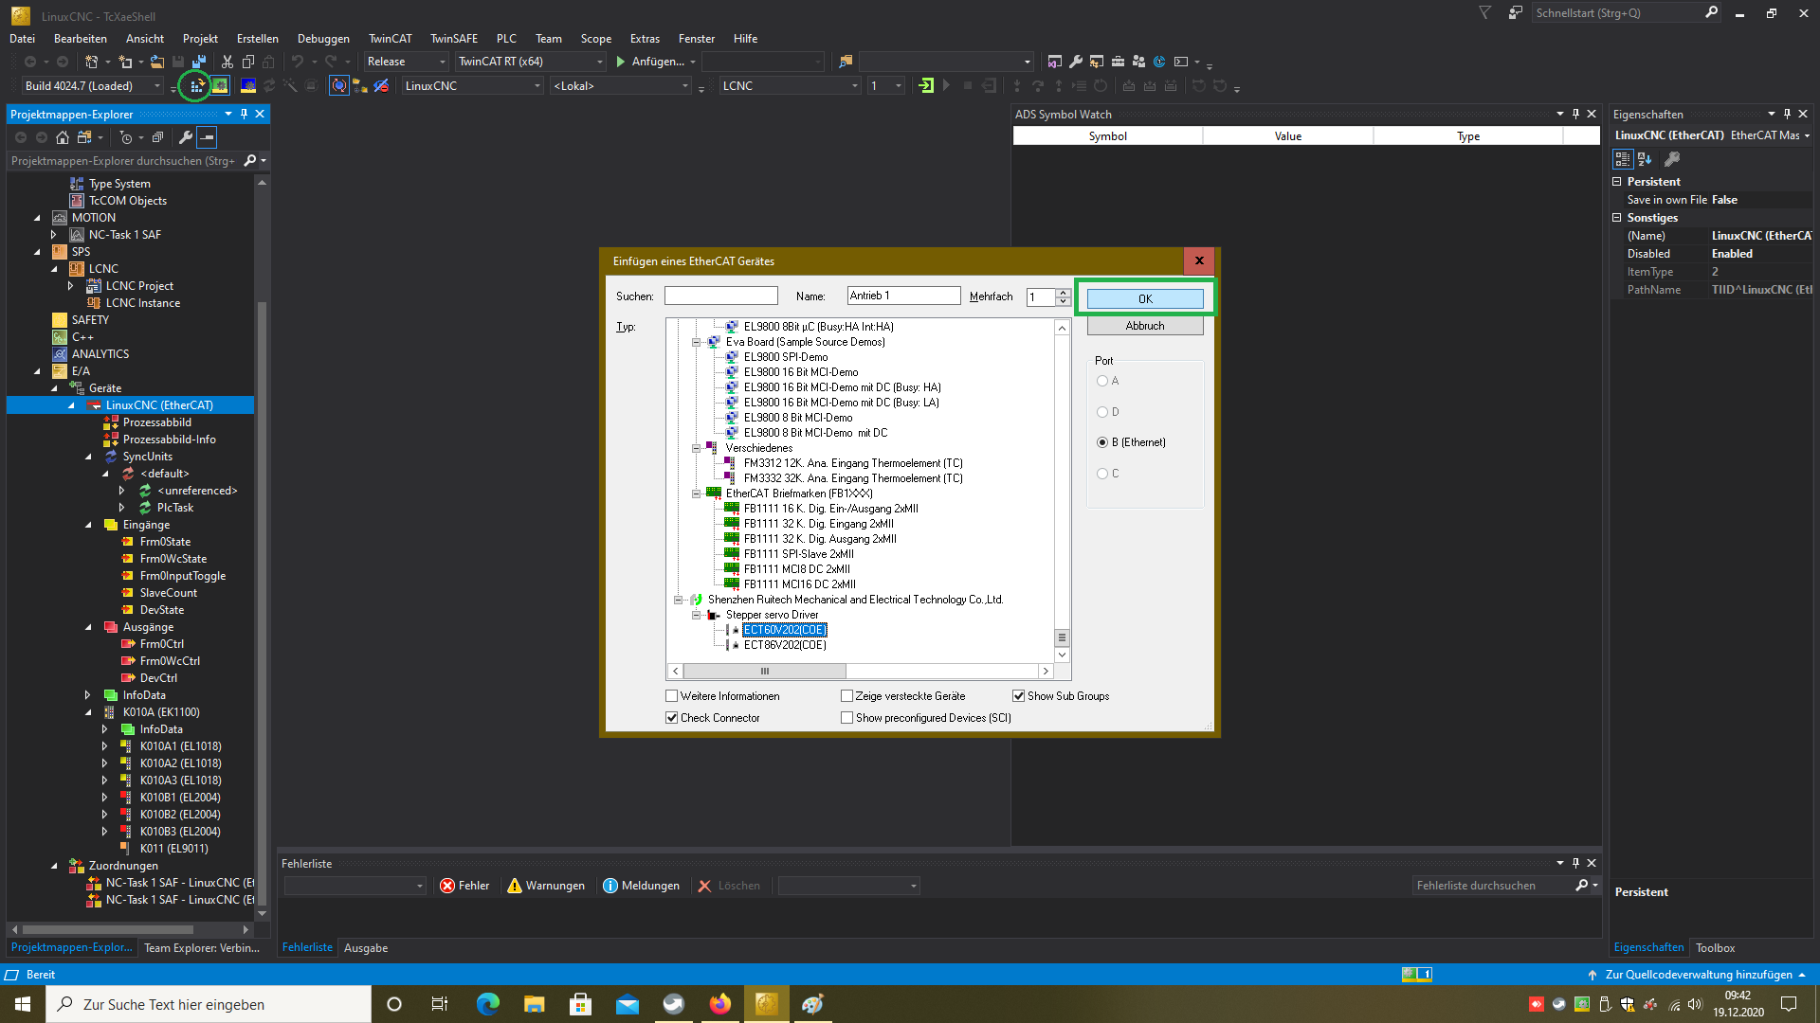Click the Open File folder icon
Screen dimensions: 1820x1023
click(x=157, y=62)
